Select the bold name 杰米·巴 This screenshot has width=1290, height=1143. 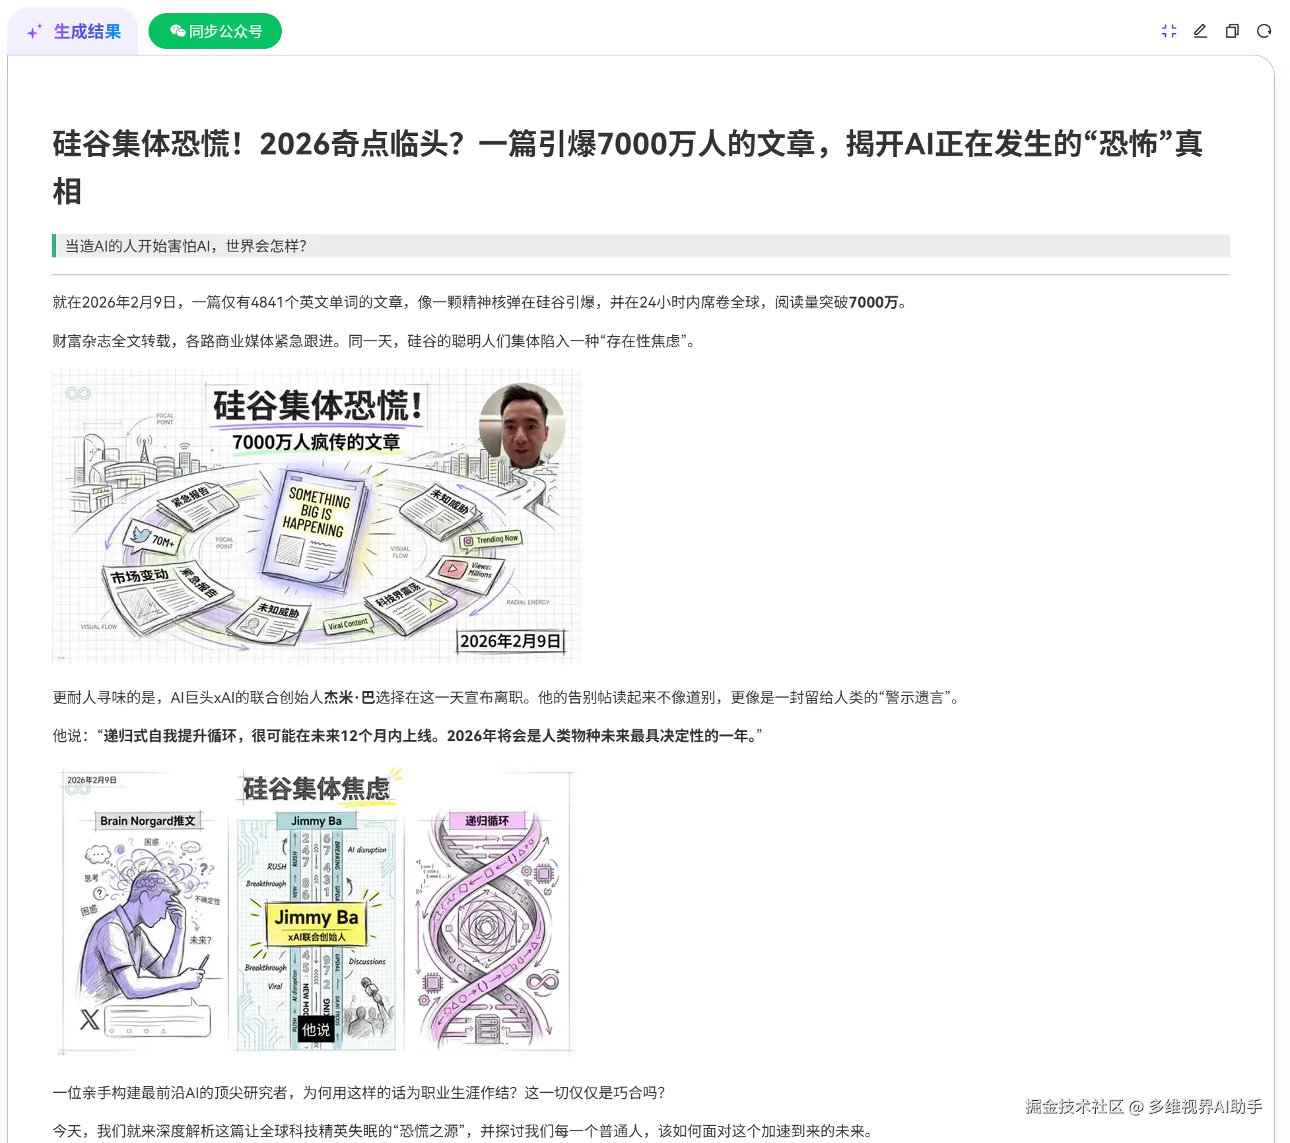coord(349,696)
